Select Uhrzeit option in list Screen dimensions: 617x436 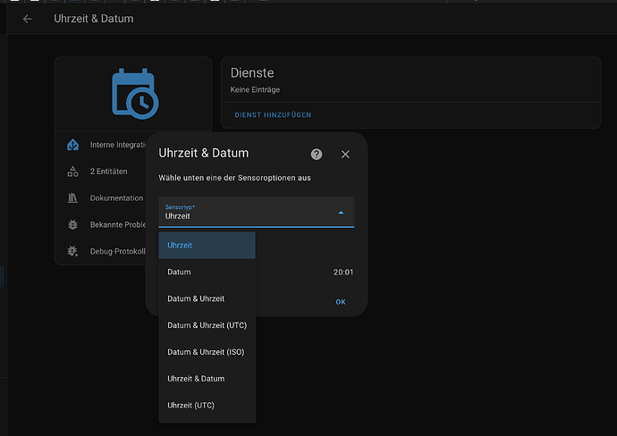207,246
